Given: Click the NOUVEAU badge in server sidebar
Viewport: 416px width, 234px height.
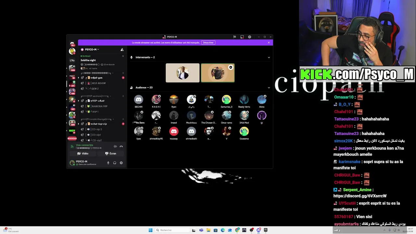Looking at the screenshot, I should click(x=72, y=138).
